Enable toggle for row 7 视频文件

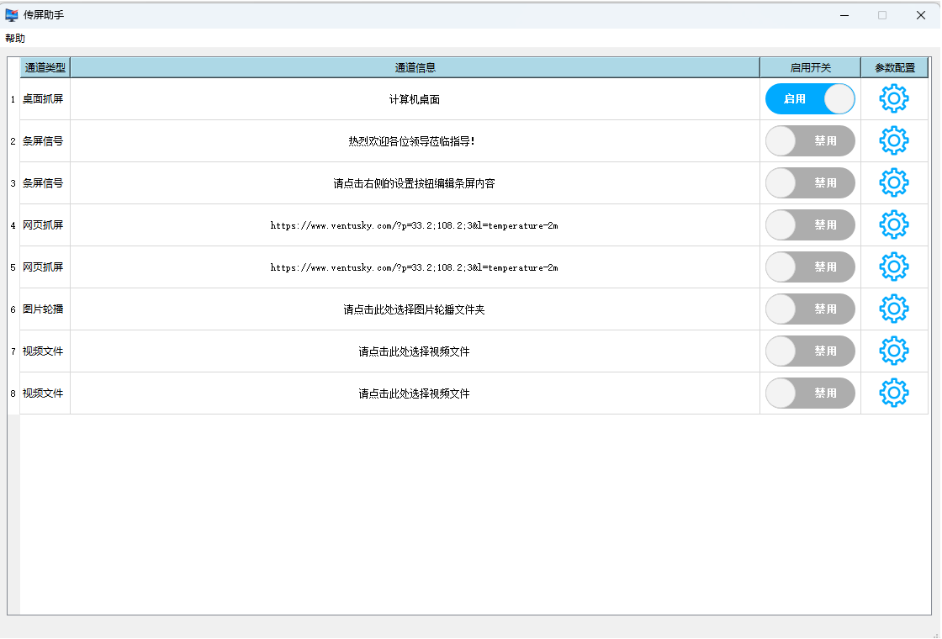tap(809, 351)
